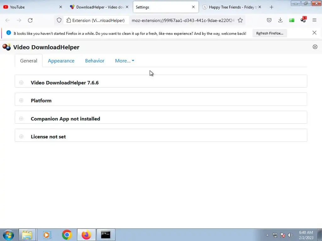Expand Companion App not installed plus icon
Viewport: 322px width, 241px height.
pyautogui.click(x=21, y=119)
